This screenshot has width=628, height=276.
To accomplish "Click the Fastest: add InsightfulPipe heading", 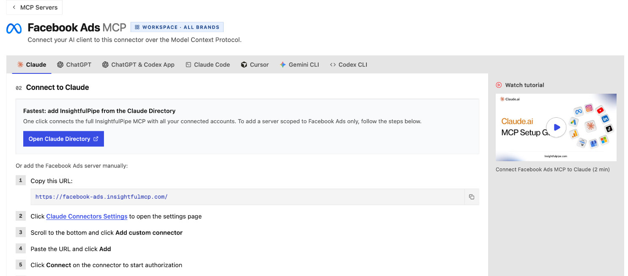I will click(99, 111).
